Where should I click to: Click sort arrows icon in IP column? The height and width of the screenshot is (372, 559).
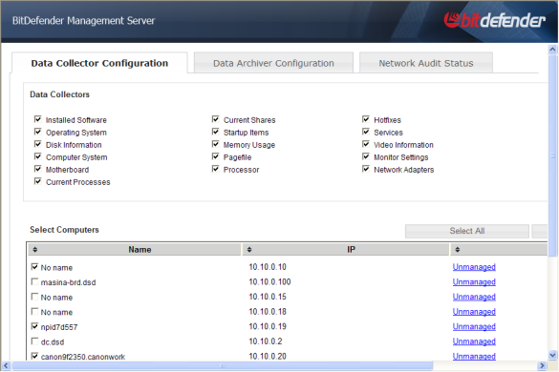(249, 250)
